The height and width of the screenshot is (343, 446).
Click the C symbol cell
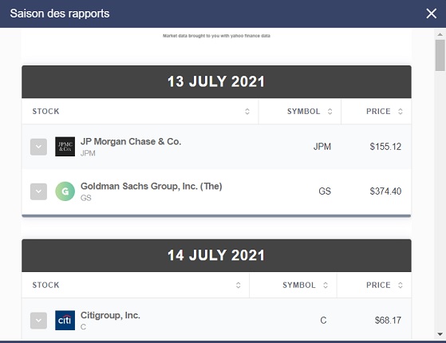(x=323, y=320)
